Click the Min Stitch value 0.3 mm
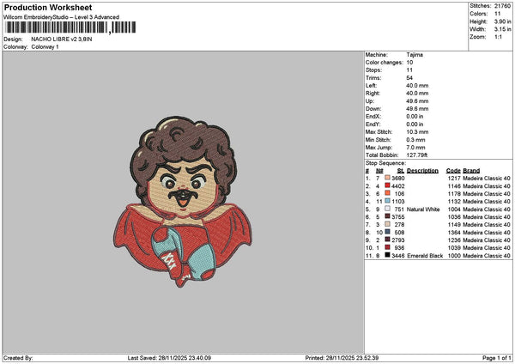This screenshot has height=364, width=515. [x=415, y=140]
